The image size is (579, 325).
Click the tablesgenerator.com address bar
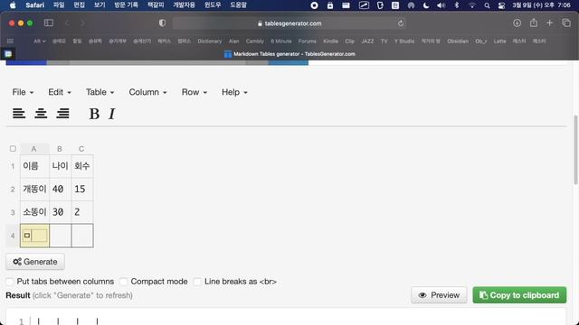[x=289, y=23]
